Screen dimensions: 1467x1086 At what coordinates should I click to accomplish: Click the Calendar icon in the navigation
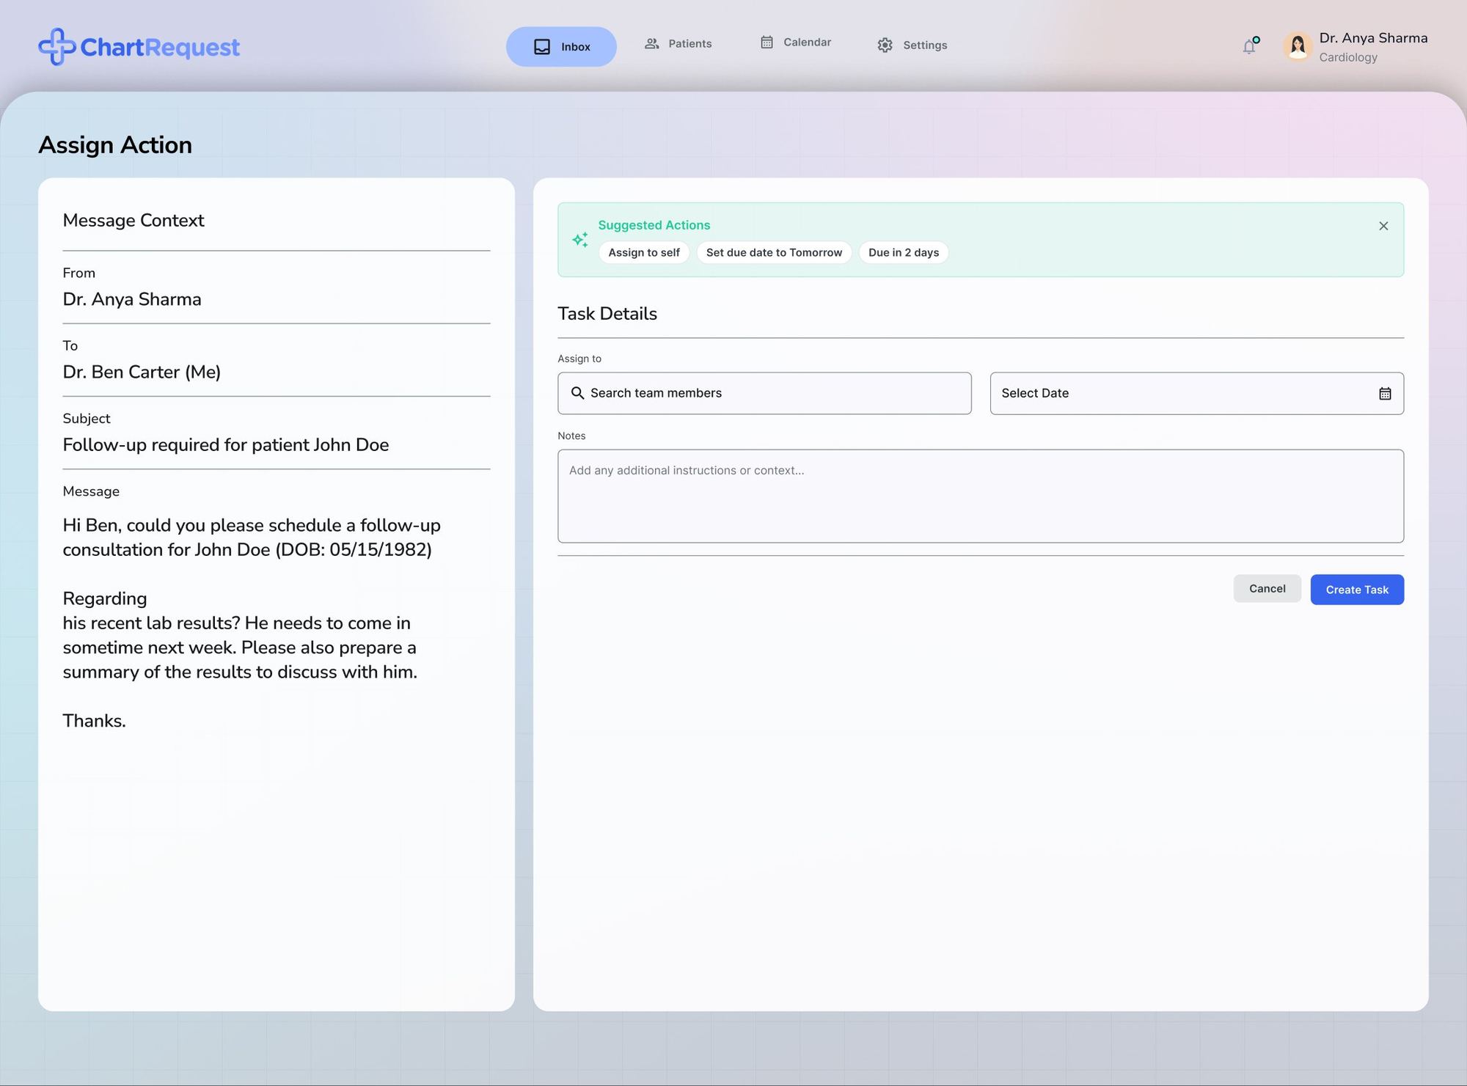pos(767,43)
